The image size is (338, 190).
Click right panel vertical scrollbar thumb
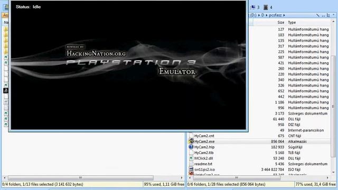pyautogui.click(x=333, y=107)
